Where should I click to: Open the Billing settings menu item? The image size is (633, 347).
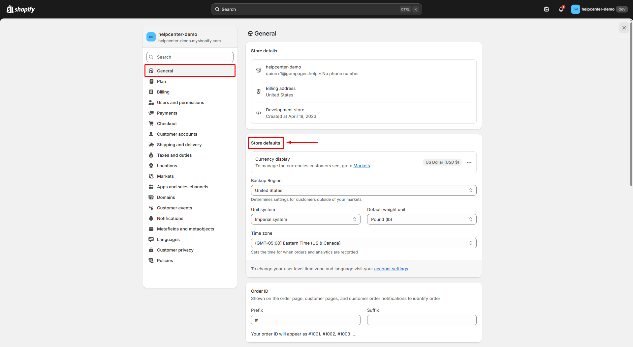click(x=163, y=92)
